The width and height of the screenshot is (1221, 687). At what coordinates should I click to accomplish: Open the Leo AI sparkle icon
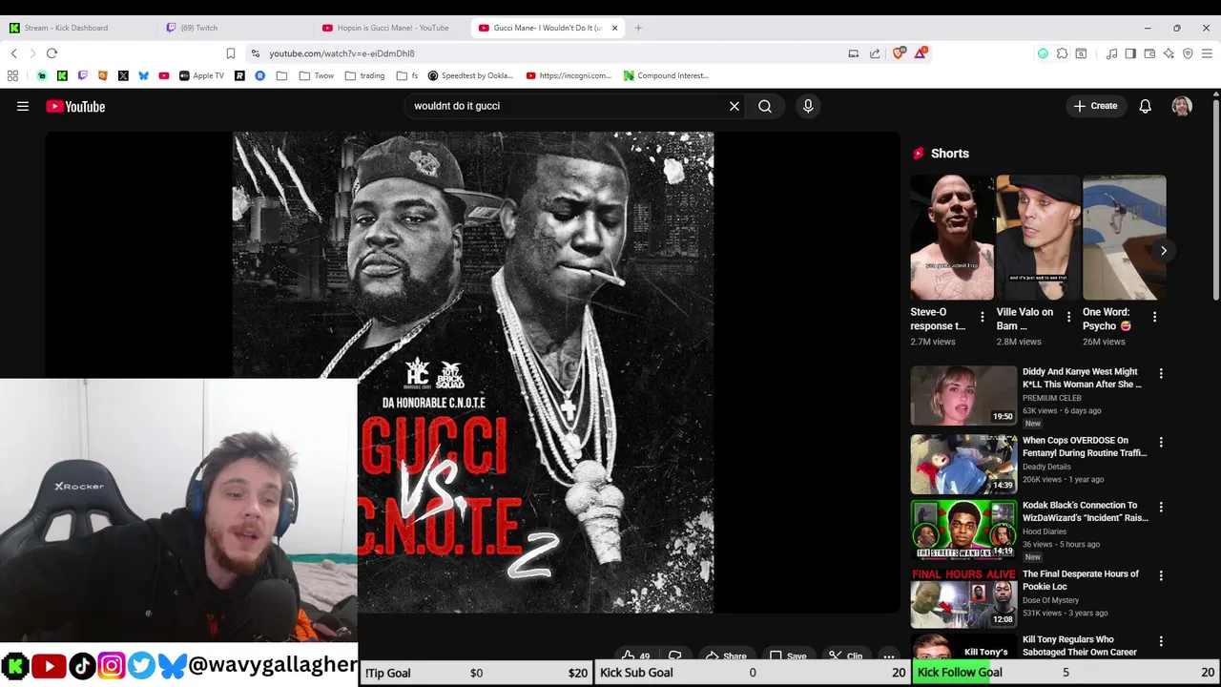[1169, 53]
